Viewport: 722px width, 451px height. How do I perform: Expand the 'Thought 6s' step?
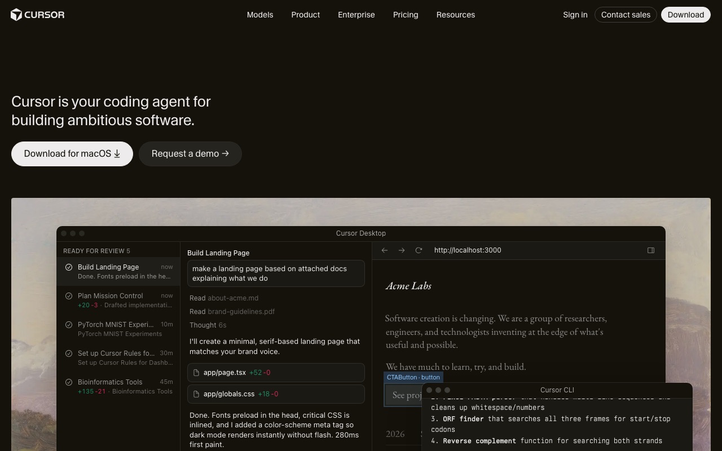pyautogui.click(x=208, y=325)
